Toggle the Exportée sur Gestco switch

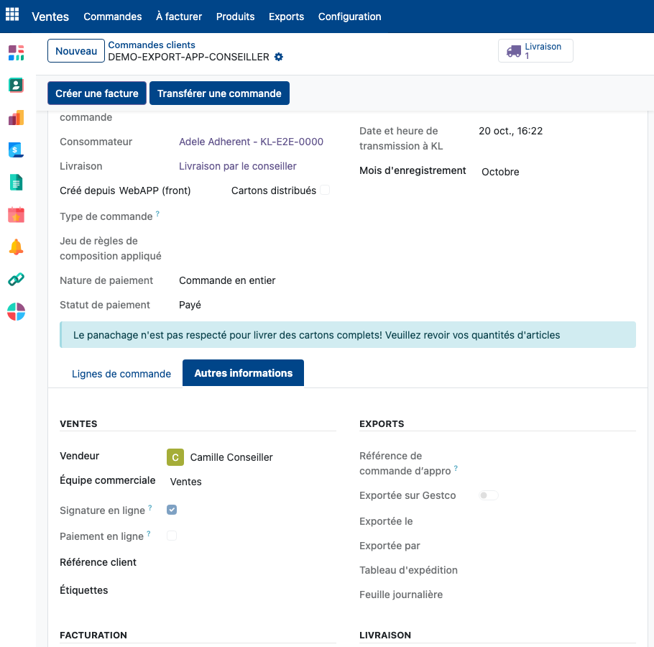(x=489, y=495)
